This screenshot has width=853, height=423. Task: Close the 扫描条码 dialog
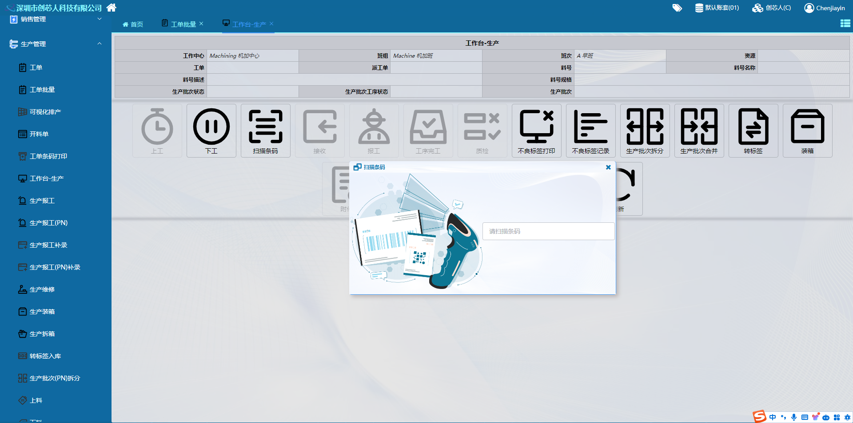coord(608,167)
